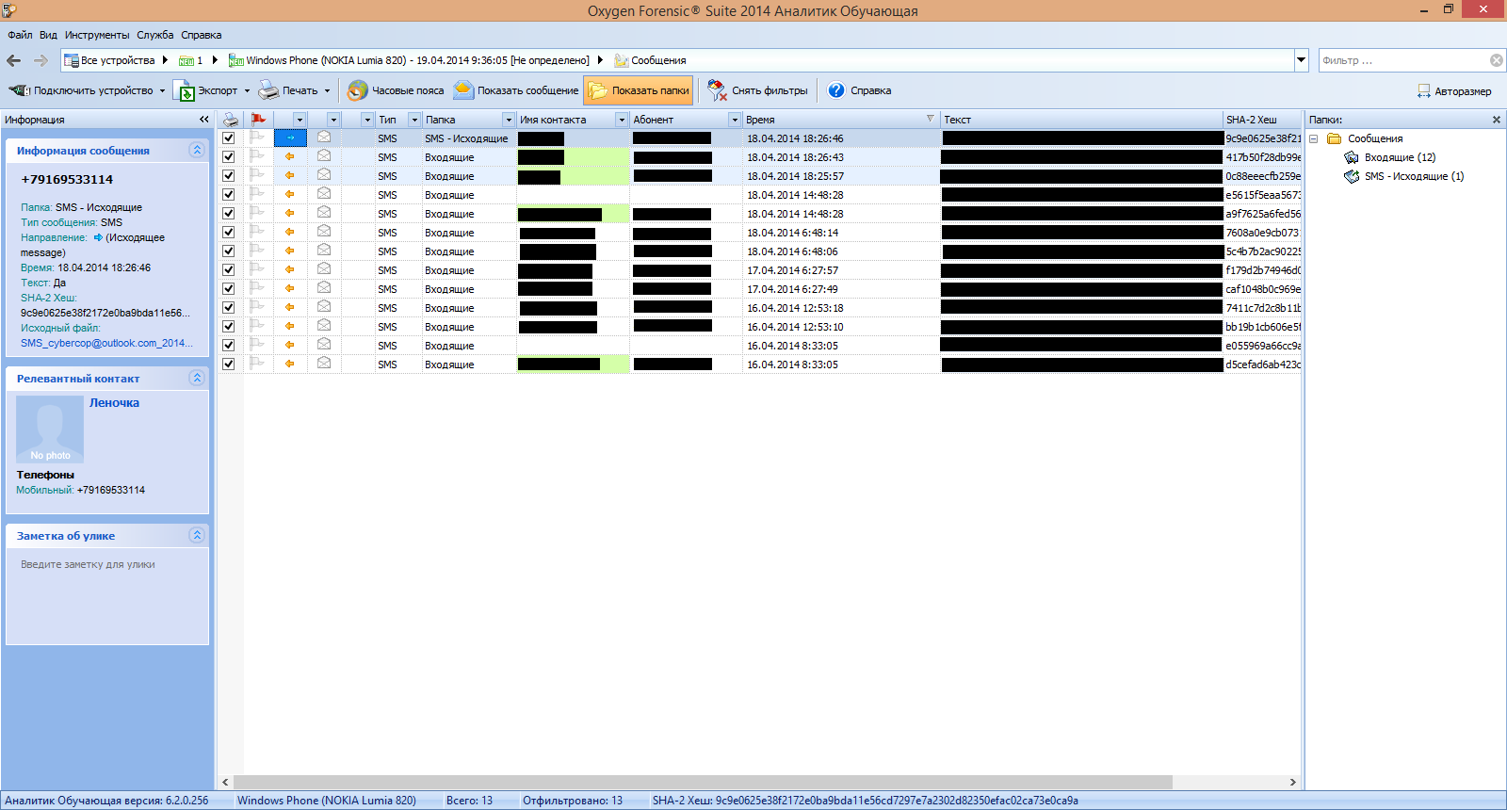The width and height of the screenshot is (1507, 810).
Task: Close the Папки folders panel
Action: (1497, 120)
